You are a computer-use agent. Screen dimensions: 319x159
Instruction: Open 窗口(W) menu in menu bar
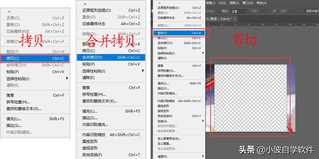pos(248,3)
